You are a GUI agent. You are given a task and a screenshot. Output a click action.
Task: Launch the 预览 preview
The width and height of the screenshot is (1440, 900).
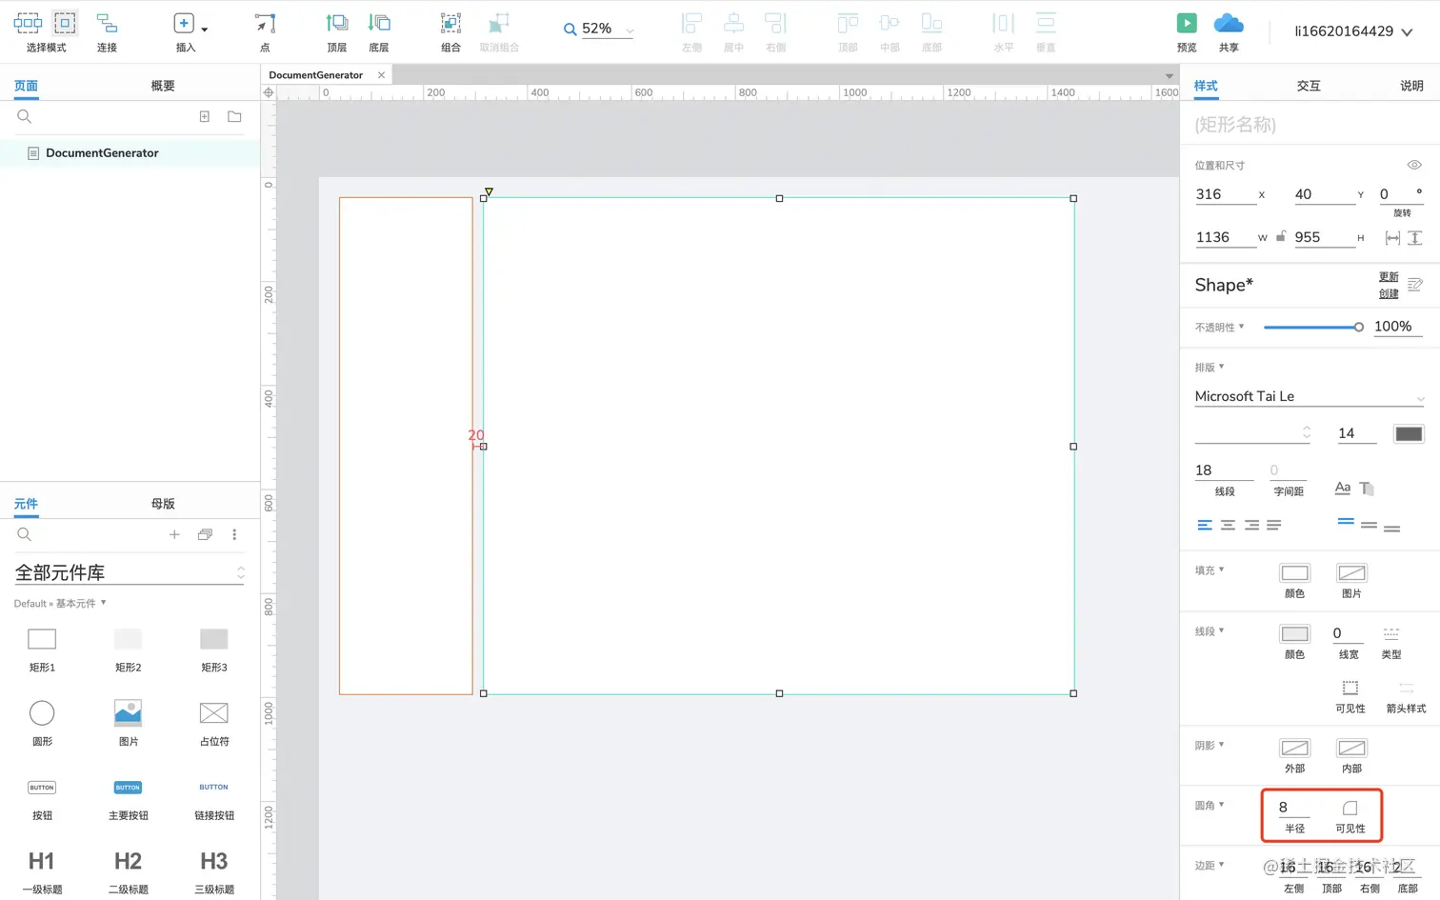point(1187,30)
